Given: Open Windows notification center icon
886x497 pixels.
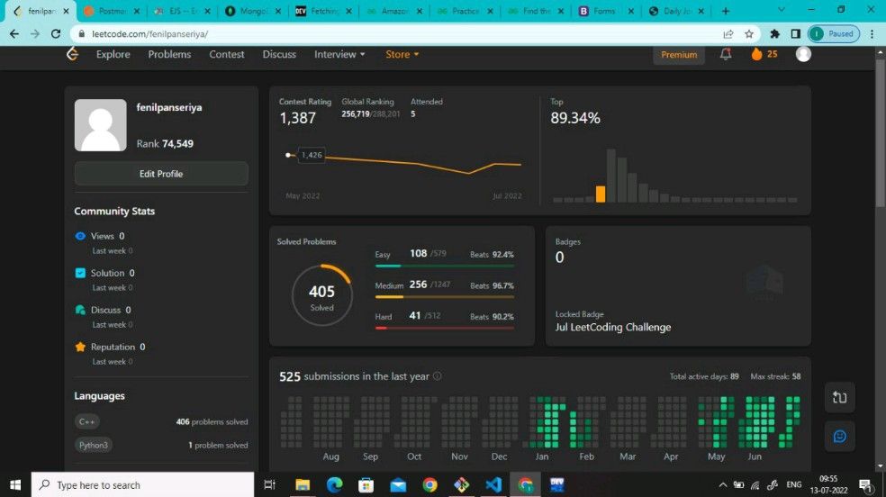Looking at the screenshot, I should 864,484.
